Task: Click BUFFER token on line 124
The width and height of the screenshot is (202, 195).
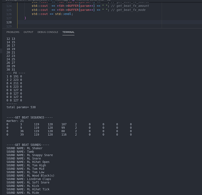Action: [x=73, y=6]
